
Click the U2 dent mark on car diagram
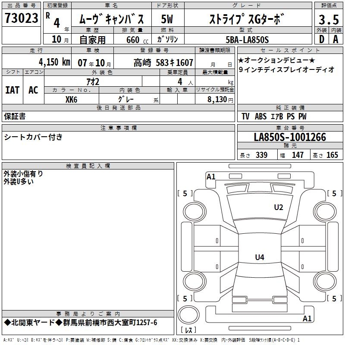pyautogui.click(x=279, y=207)
